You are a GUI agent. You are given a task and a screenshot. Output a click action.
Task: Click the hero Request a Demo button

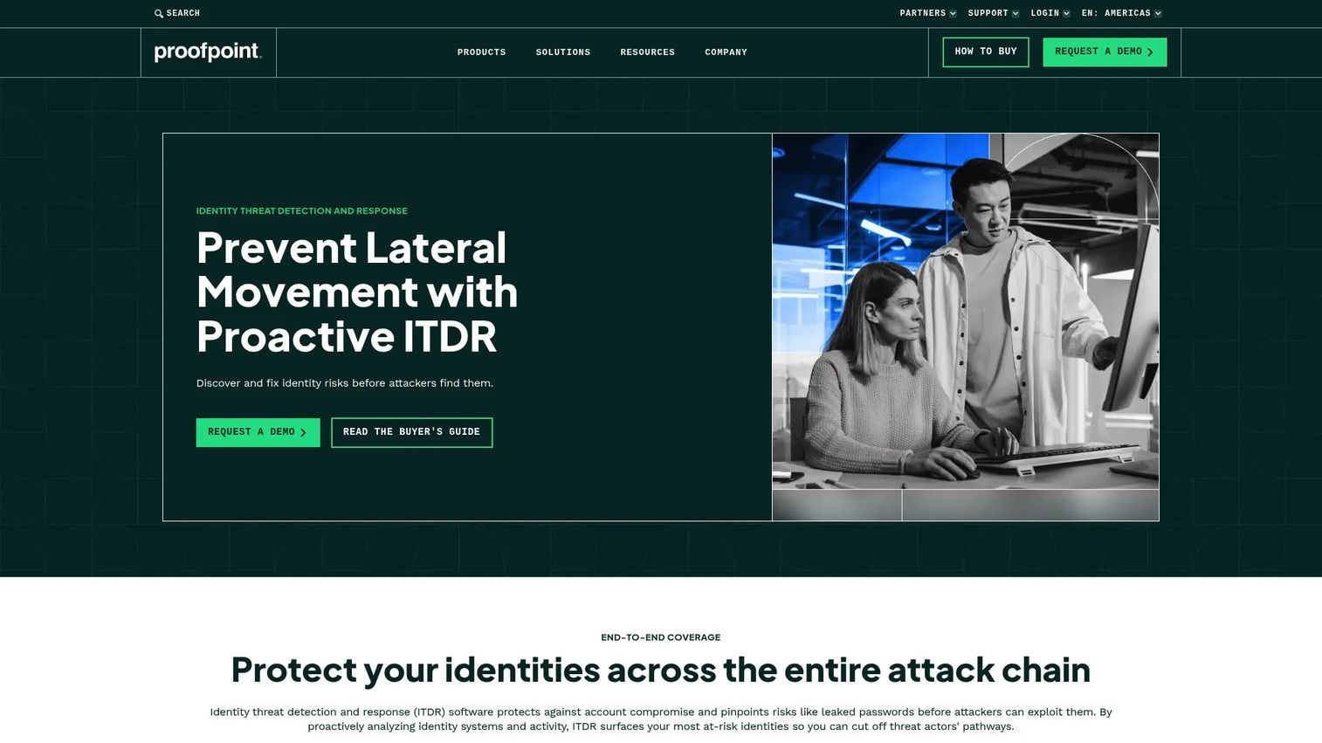click(258, 432)
